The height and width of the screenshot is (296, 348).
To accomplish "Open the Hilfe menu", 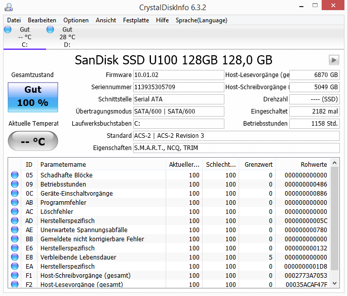I will coord(162,20).
